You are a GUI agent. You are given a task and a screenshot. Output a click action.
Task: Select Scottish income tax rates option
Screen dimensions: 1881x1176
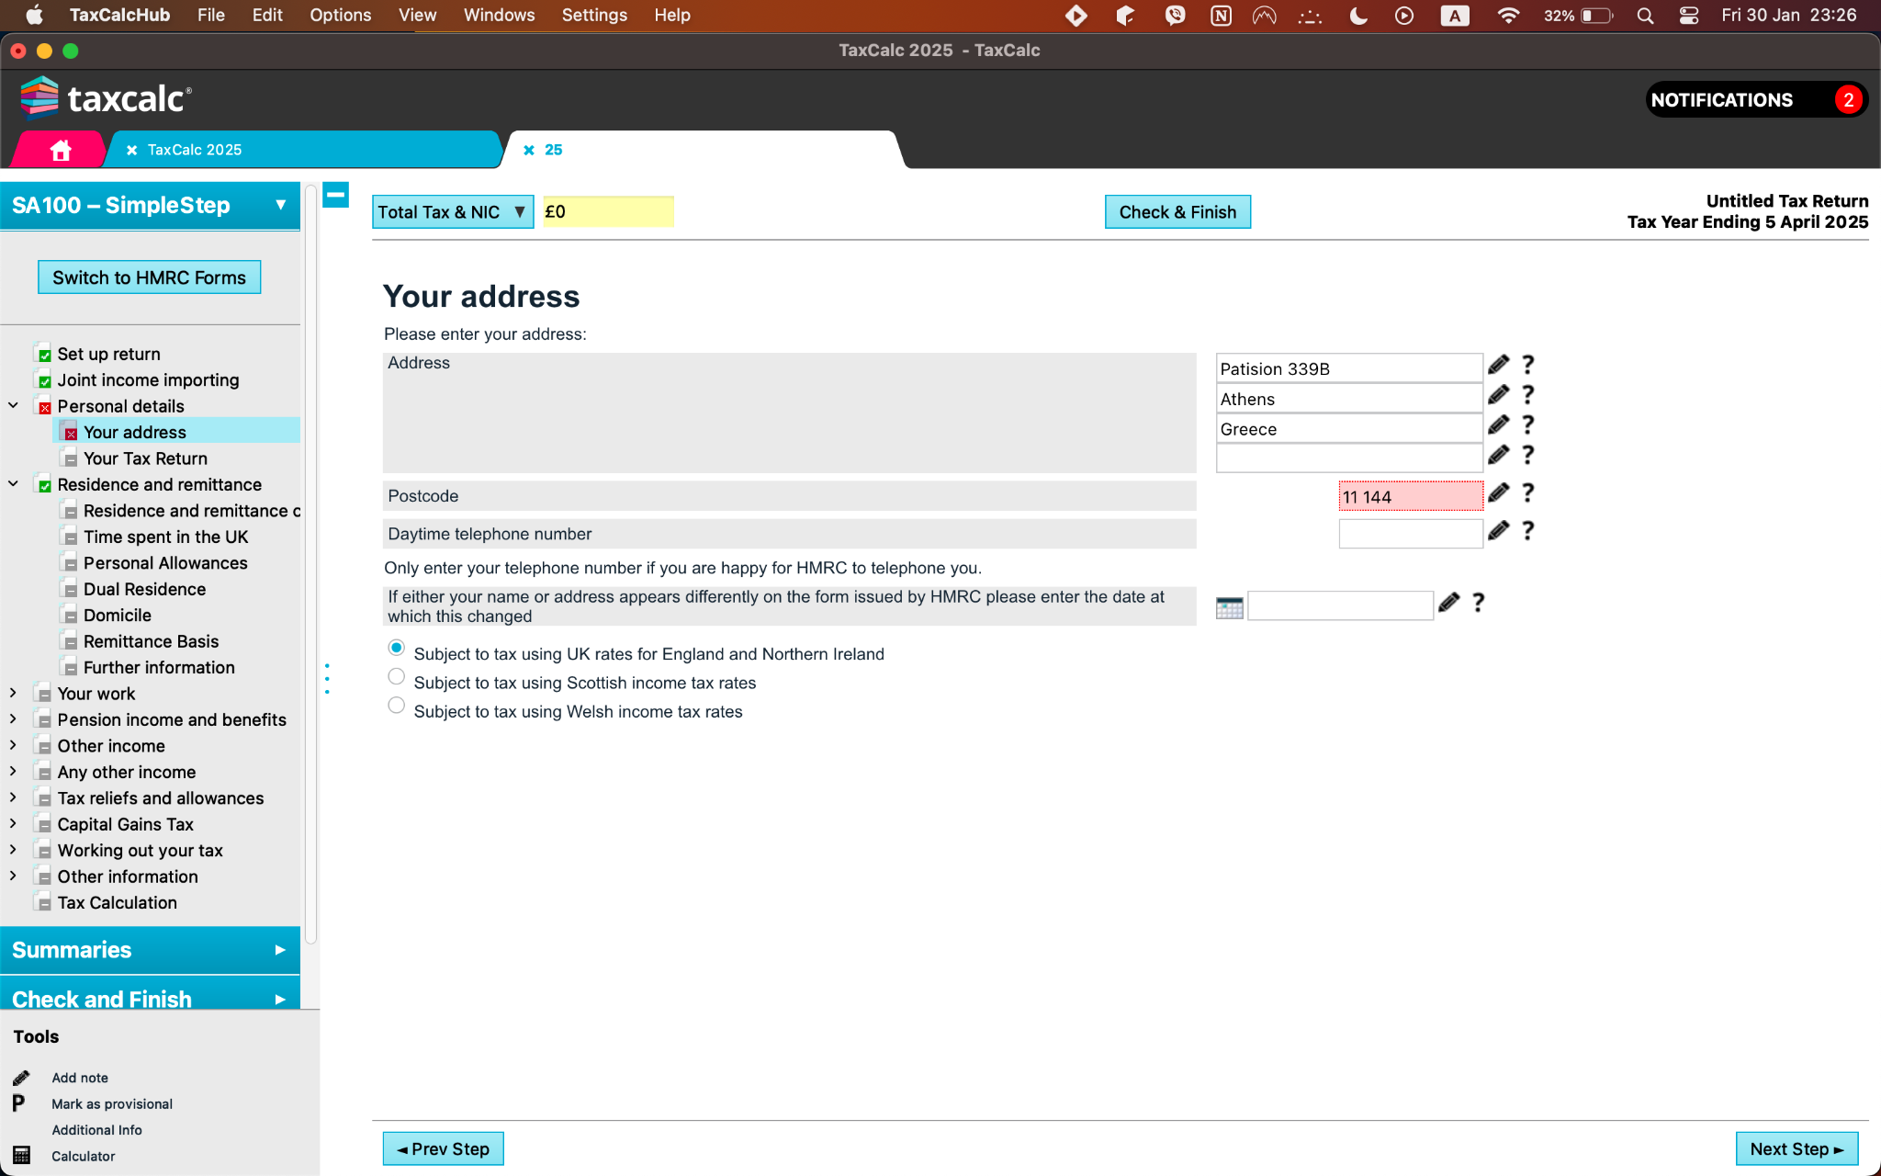coord(396,677)
